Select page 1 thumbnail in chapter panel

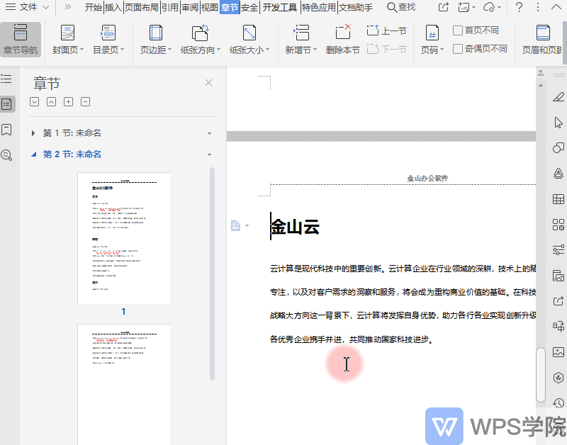coord(123,237)
